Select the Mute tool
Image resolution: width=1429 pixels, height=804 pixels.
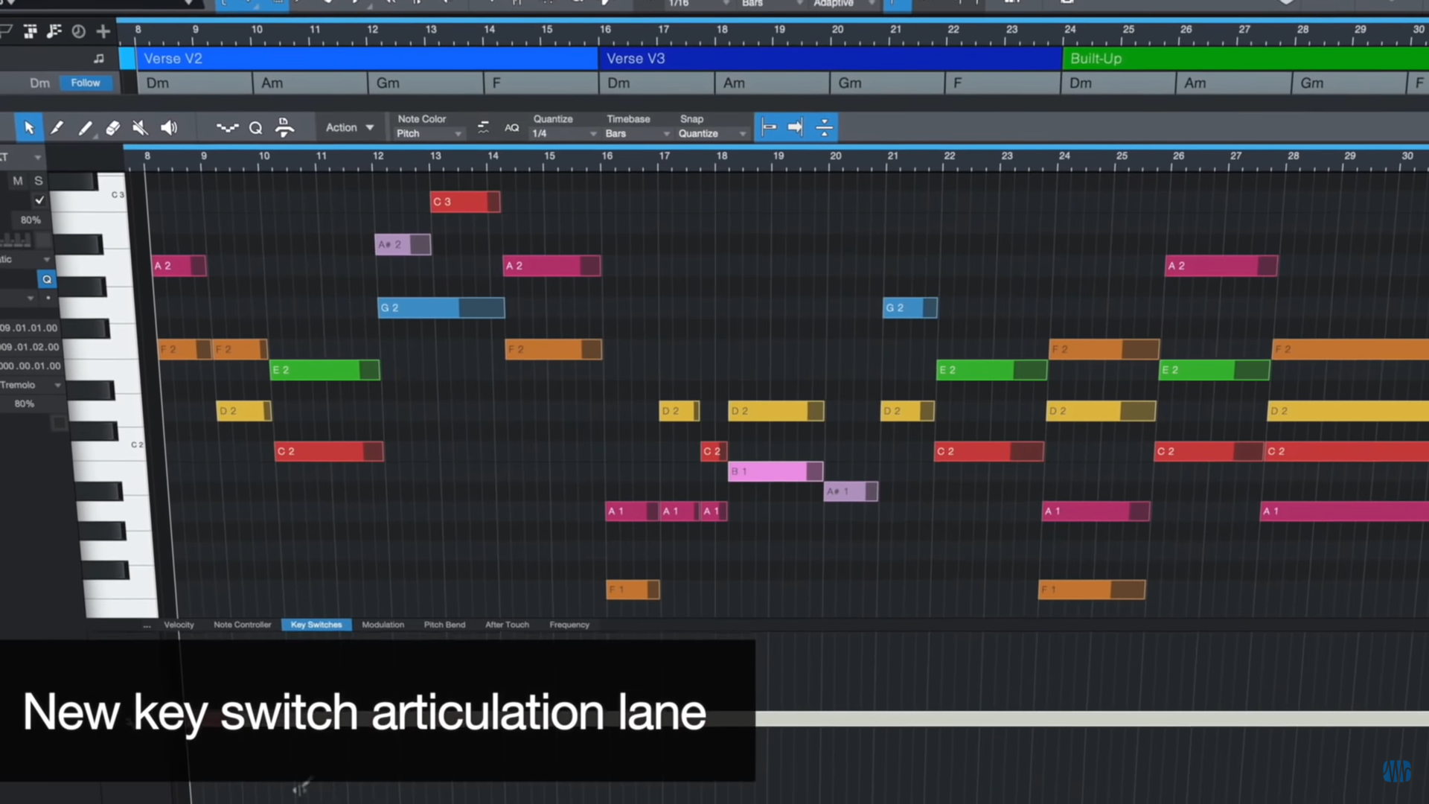pos(140,128)
